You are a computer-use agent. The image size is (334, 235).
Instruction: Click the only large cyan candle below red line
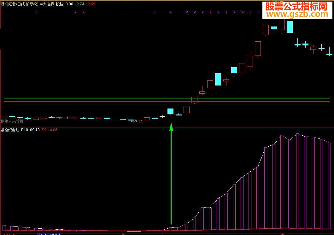coord(170,111)
